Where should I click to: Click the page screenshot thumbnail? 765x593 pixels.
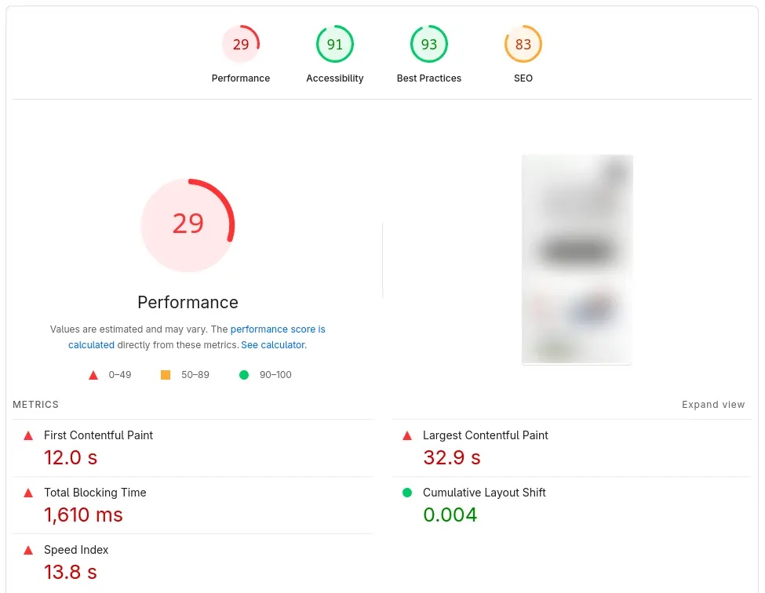pyautogui.click(x=577, y=260)
